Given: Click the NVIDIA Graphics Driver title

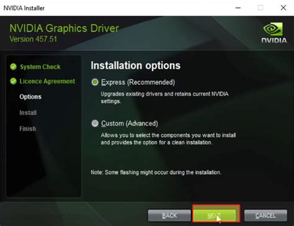Looking at the screenshot, I should point(65,28).
